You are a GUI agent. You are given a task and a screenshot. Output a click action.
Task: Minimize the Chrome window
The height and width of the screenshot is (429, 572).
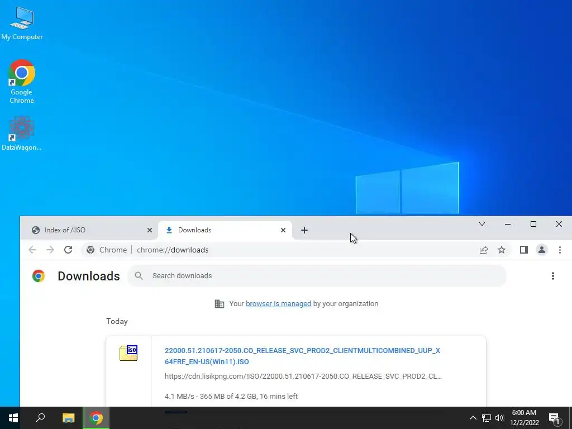click(x=507, y=224)
